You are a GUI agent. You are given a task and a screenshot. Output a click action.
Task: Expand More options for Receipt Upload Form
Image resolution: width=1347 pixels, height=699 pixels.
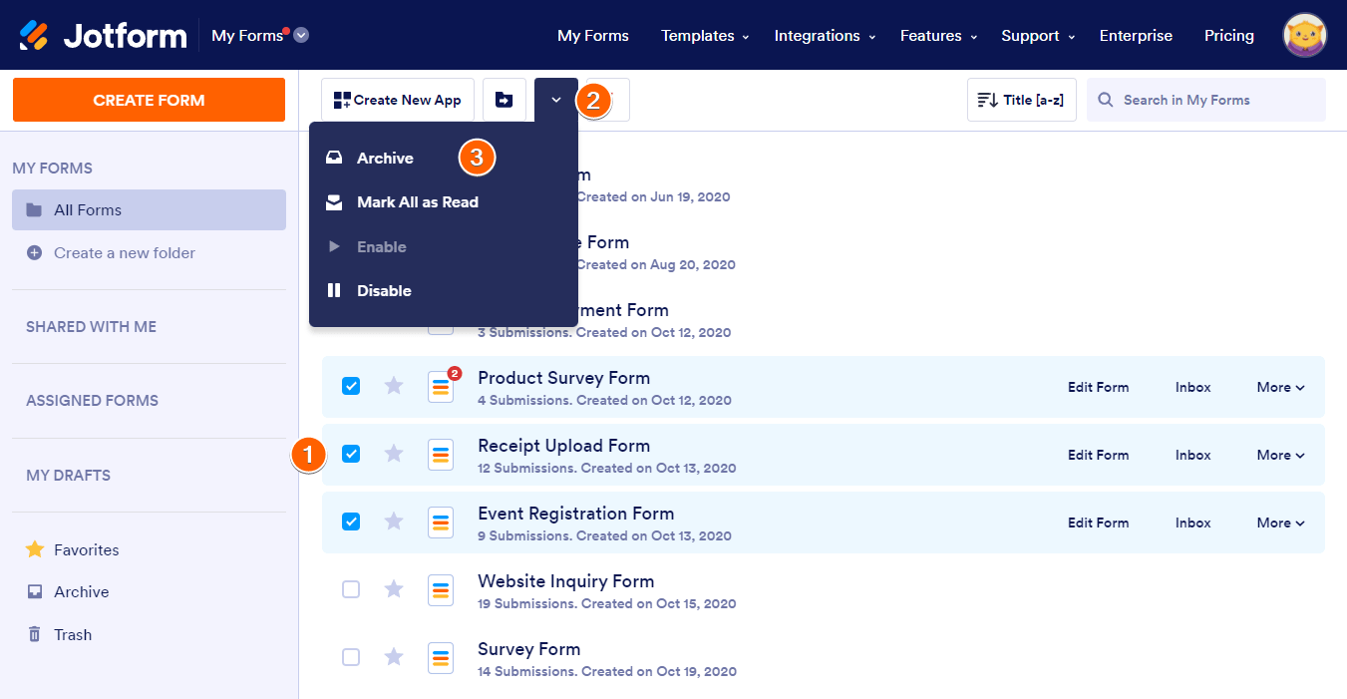click(x=1280, y=455)
